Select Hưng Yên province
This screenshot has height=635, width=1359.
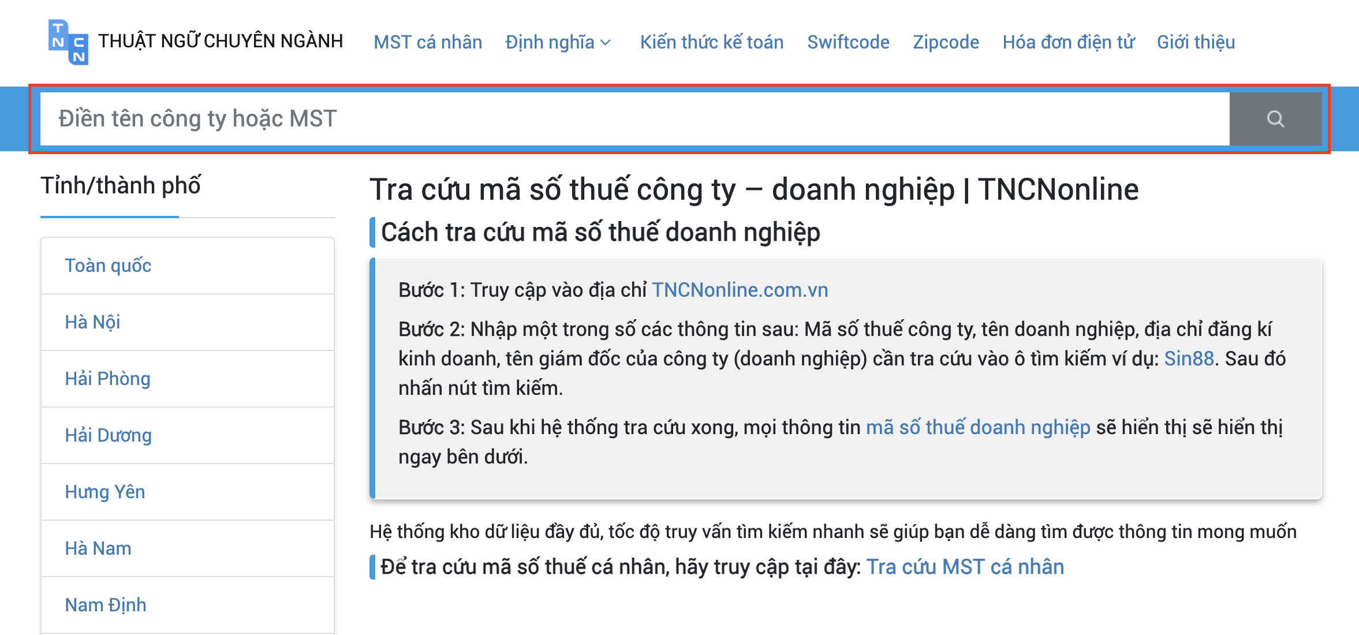click(x=104, y=492)
